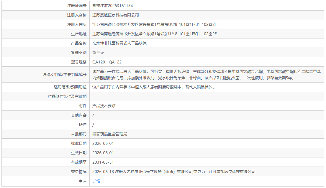The height and width of the screenshot is (188, 326).
Task: Select the date in 生效日期 row
Action: tap(103, 153)
